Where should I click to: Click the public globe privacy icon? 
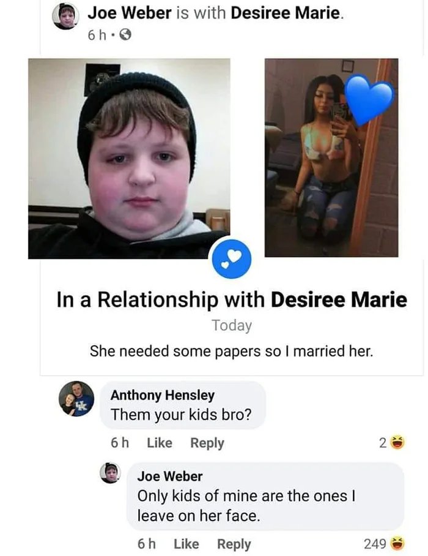pos(126,35)
